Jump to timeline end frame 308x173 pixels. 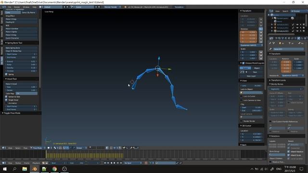pyautogui.click(x=121, y=163)
